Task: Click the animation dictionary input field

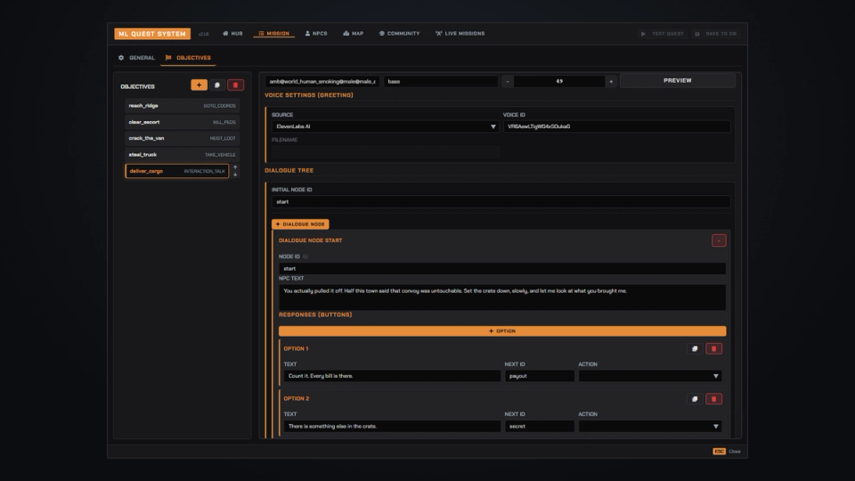Action: point(322,81)
